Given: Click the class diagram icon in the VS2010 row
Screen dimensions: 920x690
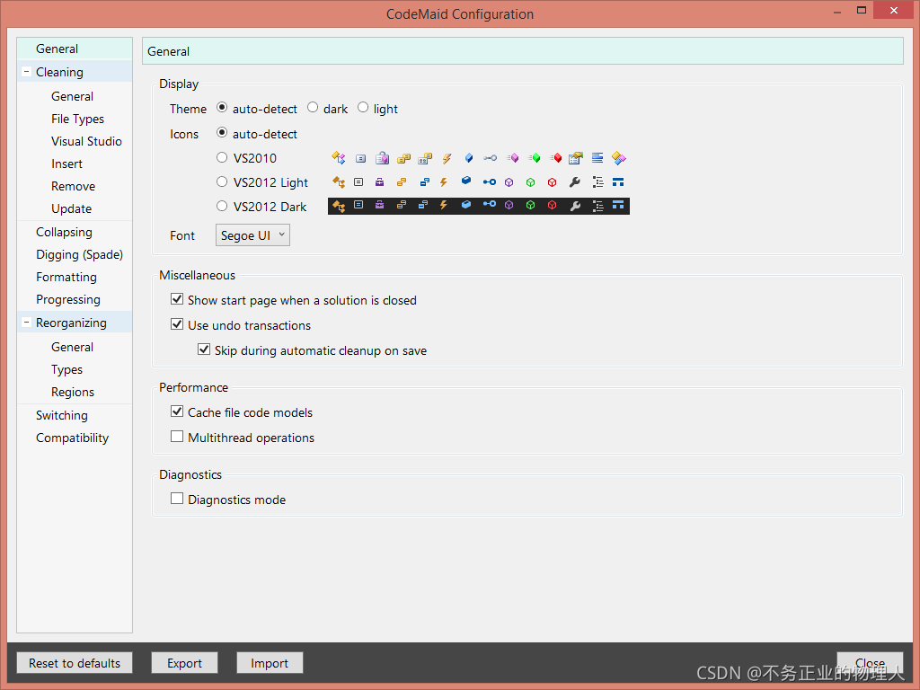Looking at the screenshot, I should [339, 158].
